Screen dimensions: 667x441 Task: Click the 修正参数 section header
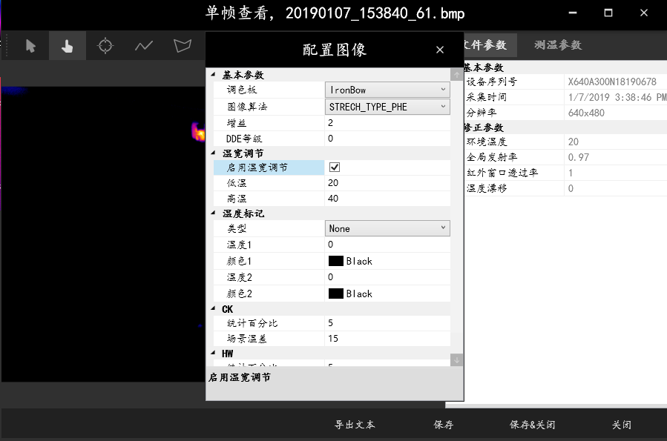(484, 127)
